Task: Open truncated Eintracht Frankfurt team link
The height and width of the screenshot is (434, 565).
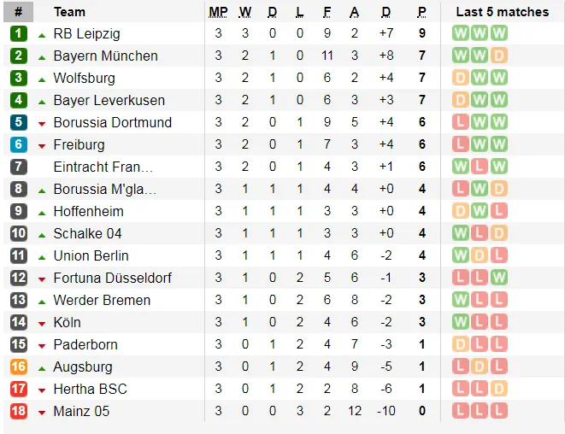Action: pos(103,167)
